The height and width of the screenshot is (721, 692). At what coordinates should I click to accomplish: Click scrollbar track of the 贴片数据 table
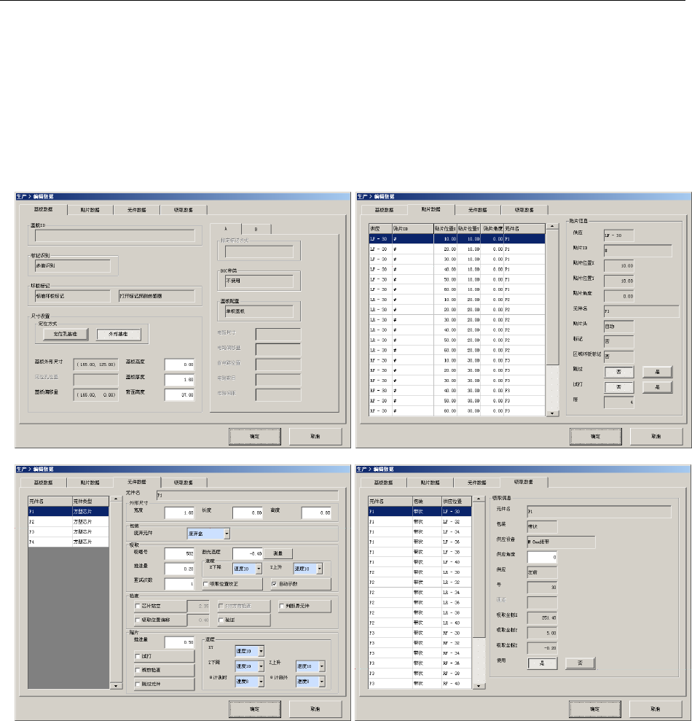pos(552,386)
